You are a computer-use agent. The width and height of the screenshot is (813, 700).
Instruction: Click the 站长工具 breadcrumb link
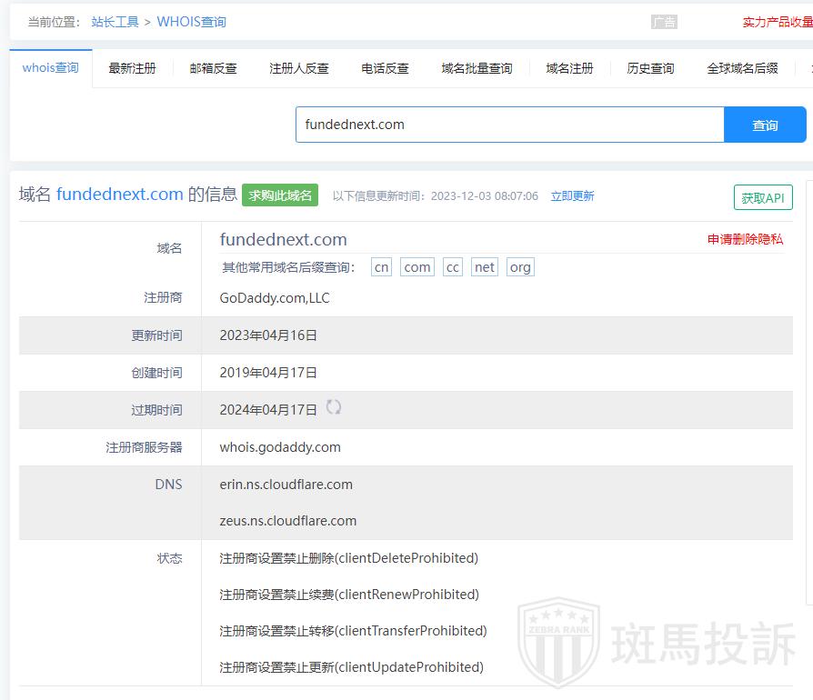115,22
